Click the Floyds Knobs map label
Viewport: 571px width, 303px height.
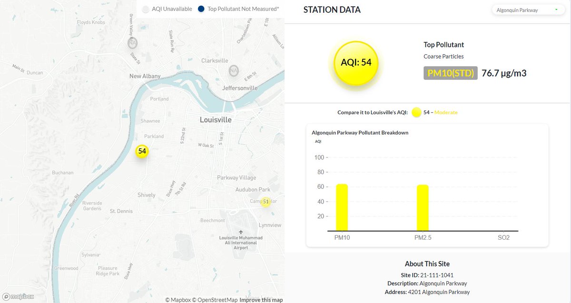(91, 22)
